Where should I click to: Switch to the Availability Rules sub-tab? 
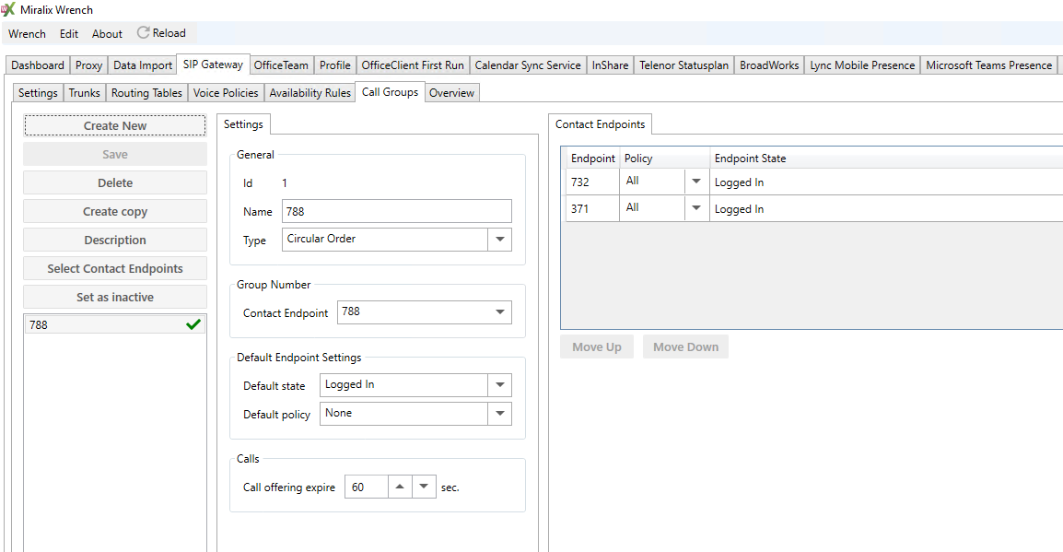click(310, 93)
